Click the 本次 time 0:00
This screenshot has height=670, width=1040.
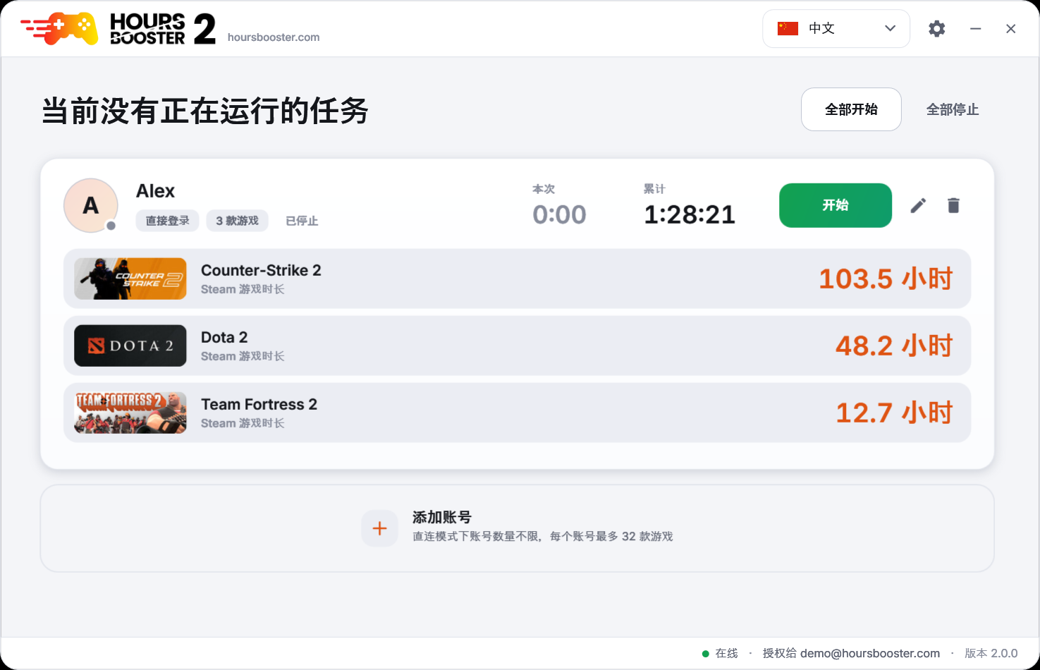coord(559,214)
